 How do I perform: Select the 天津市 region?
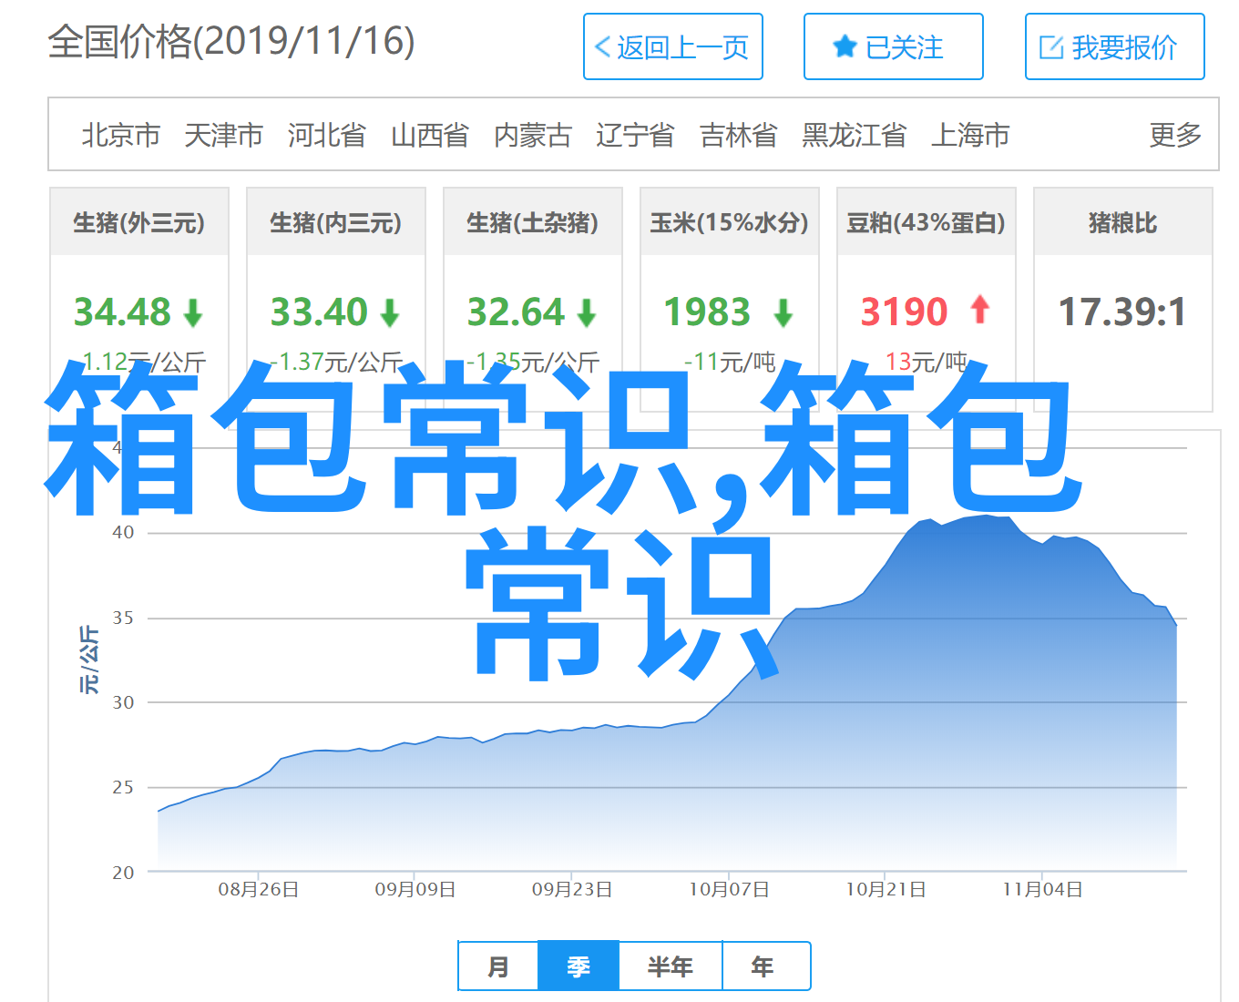pyautogui.click(x=224, y=135)
